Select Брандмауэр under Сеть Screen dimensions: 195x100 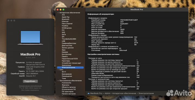[x=67, y=74]
